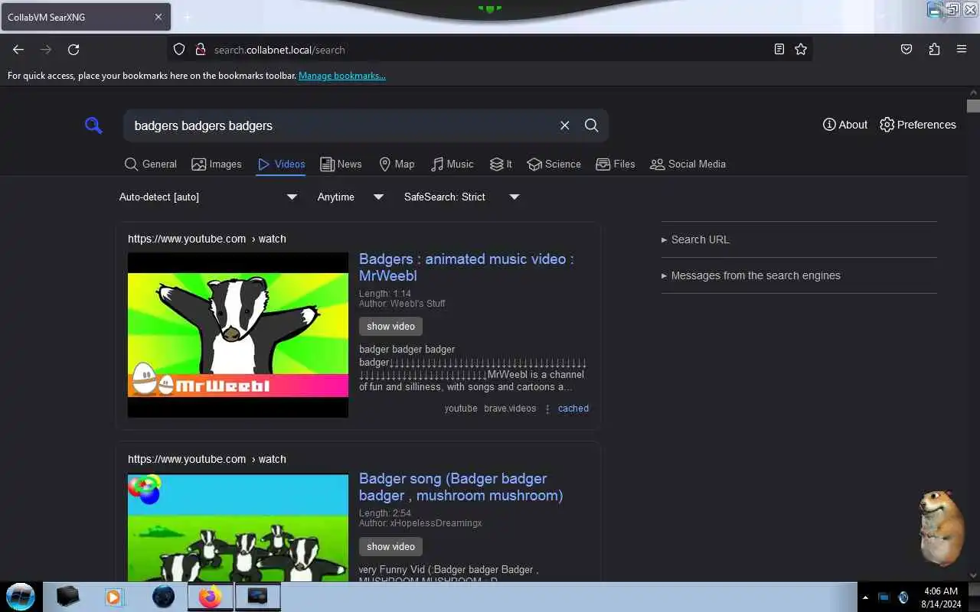
Task: Click the address bar URL field
Action: pyautogui.click(x=490, y=50)
